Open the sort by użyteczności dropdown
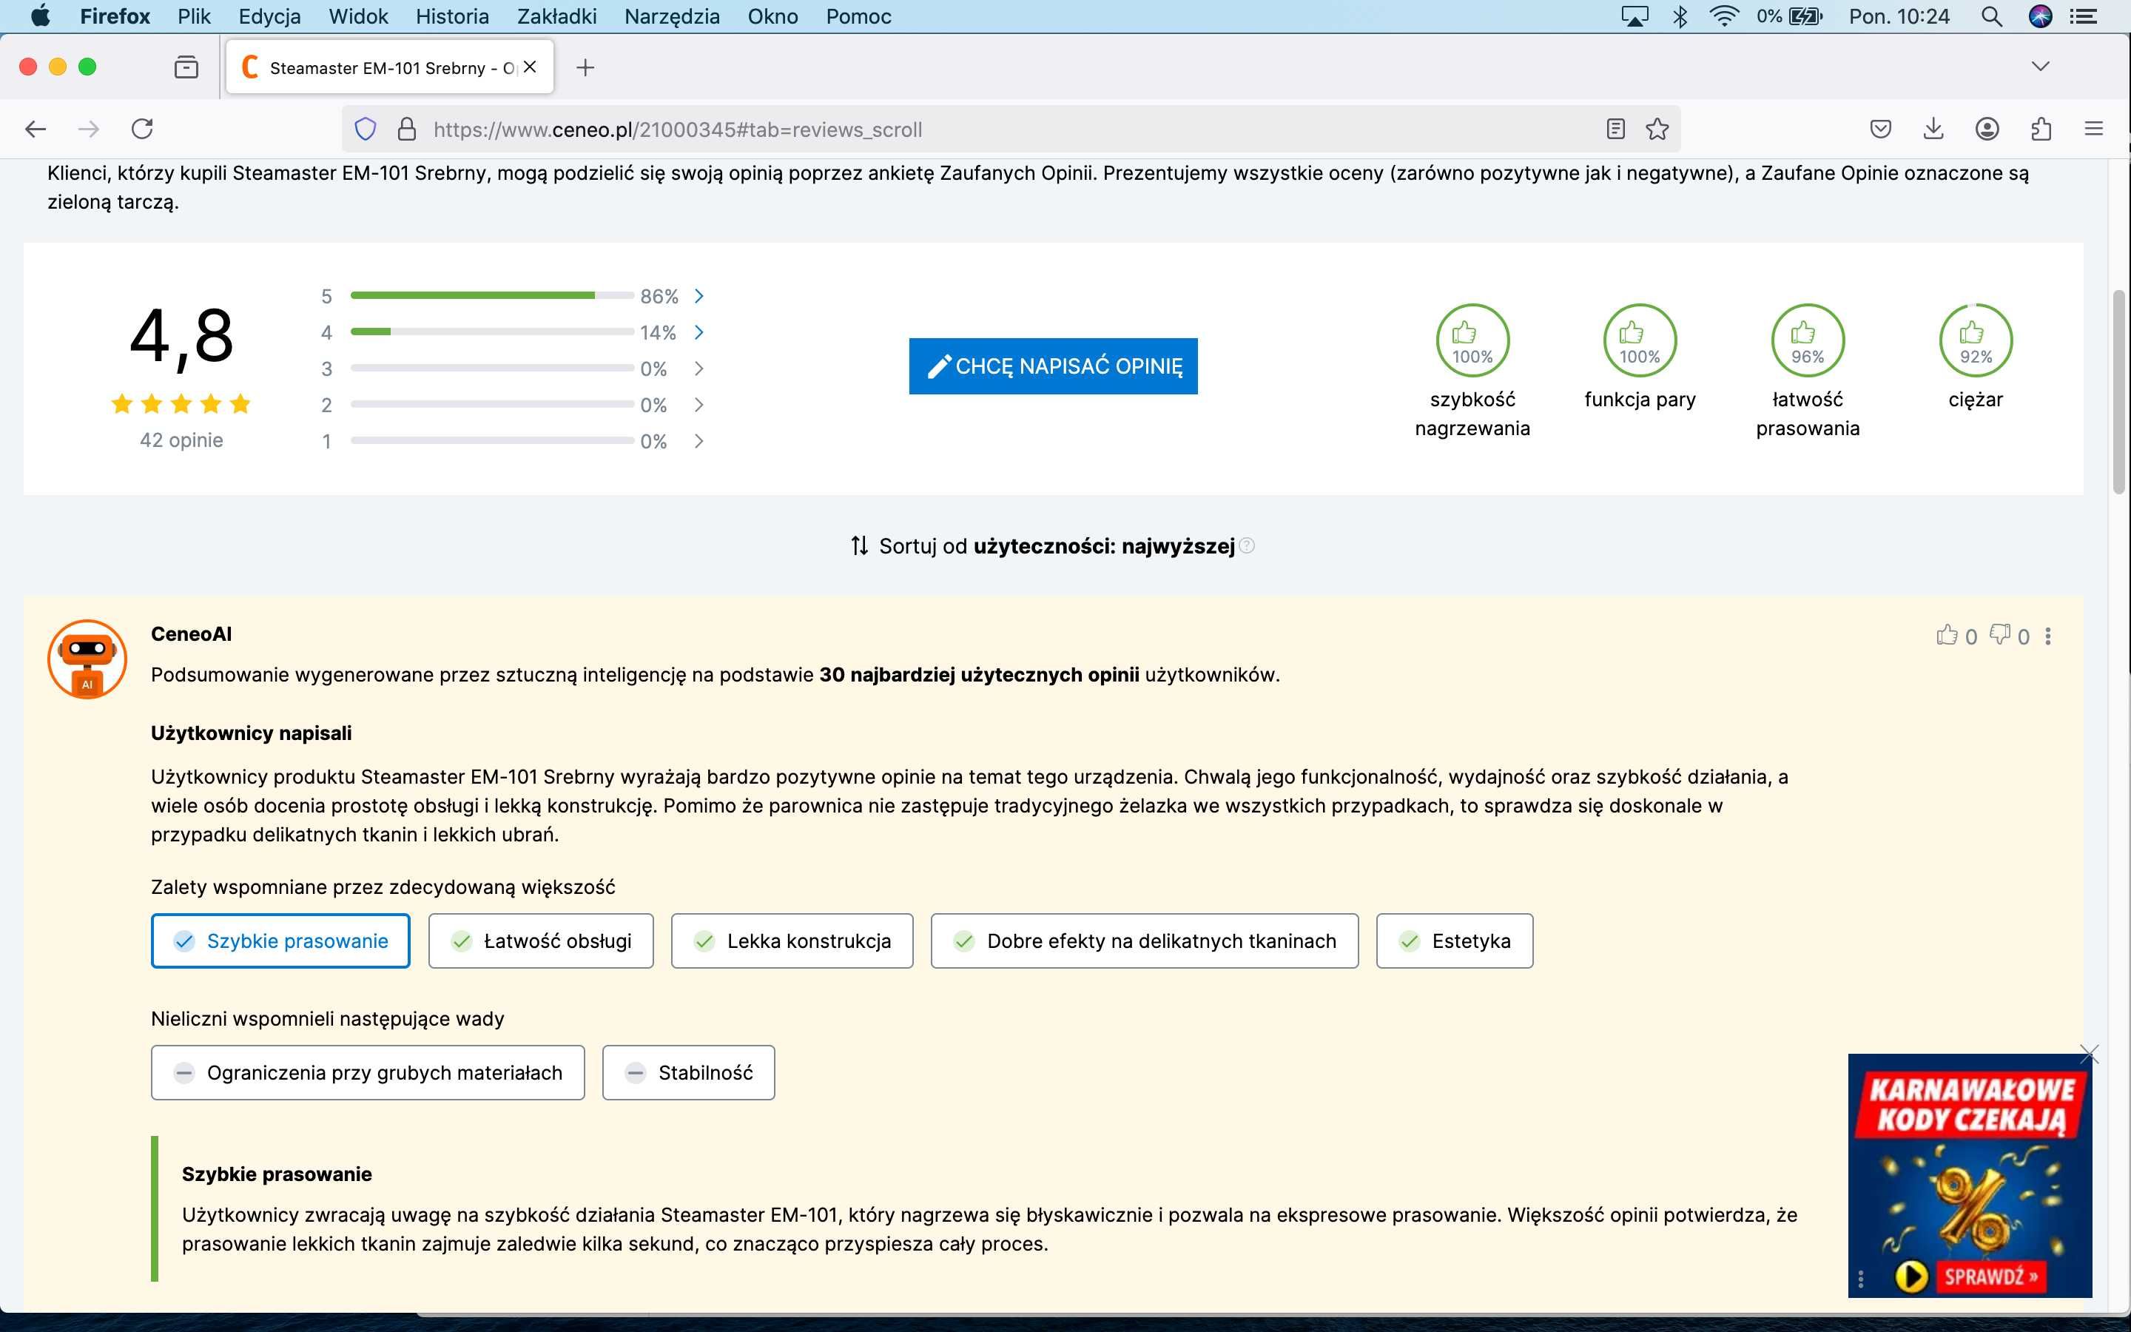 coord(1043,546)
